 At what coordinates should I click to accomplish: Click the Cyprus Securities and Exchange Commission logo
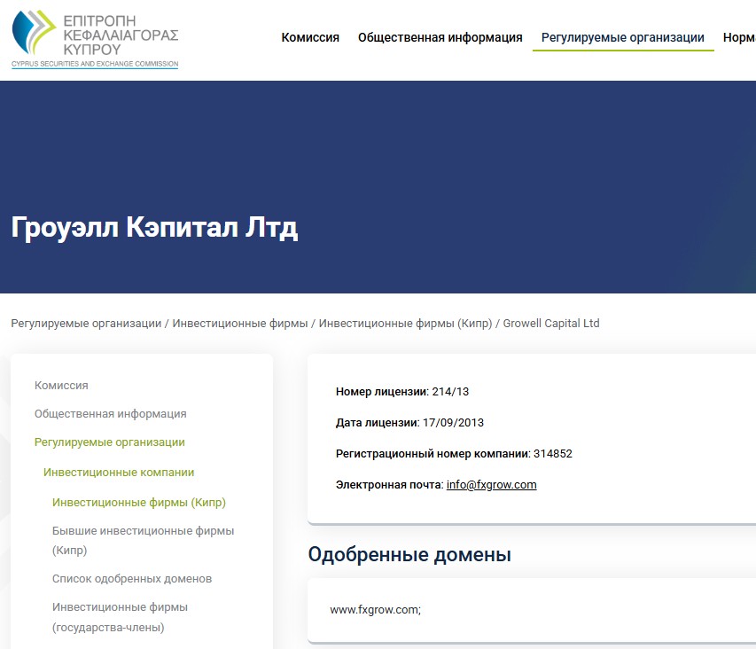[95, 39]
